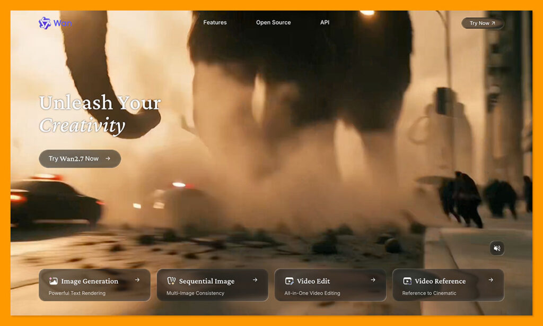The height and width of the screenshot is (326, 543).
Task: Click the arrow on Video Reference card
Action: [x=491, y=280]
